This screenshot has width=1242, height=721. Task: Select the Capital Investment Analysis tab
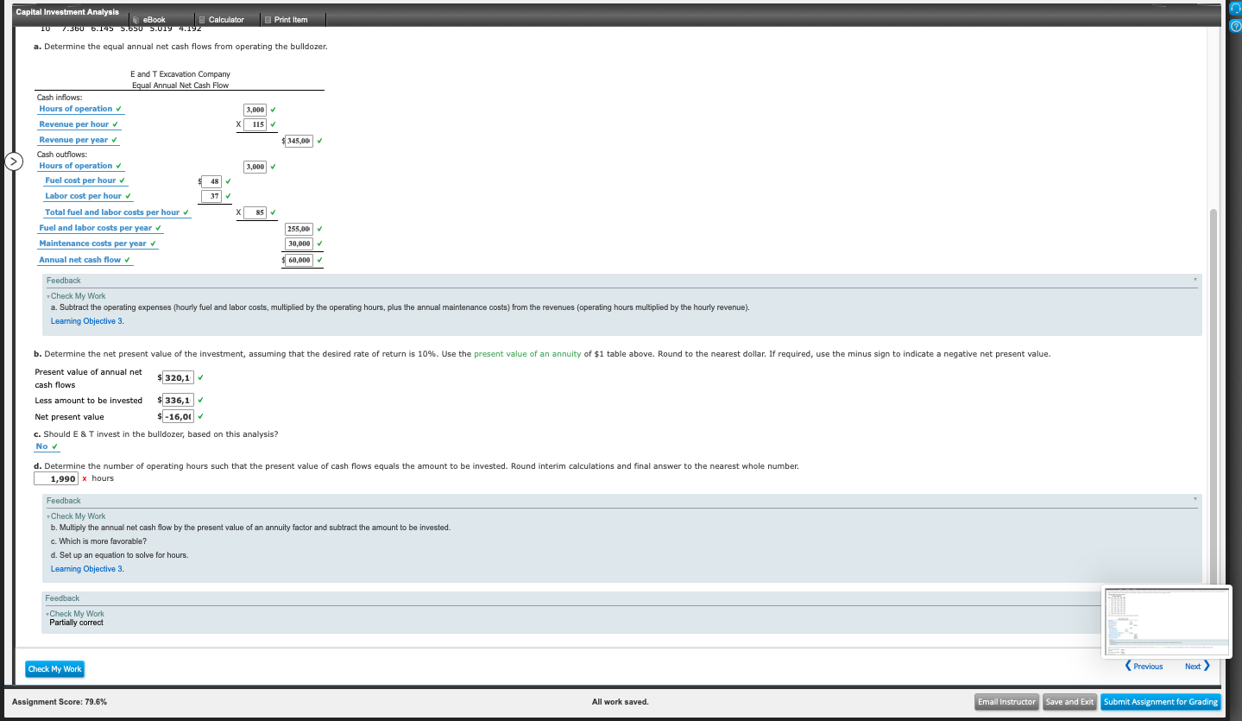click(67, 11)
